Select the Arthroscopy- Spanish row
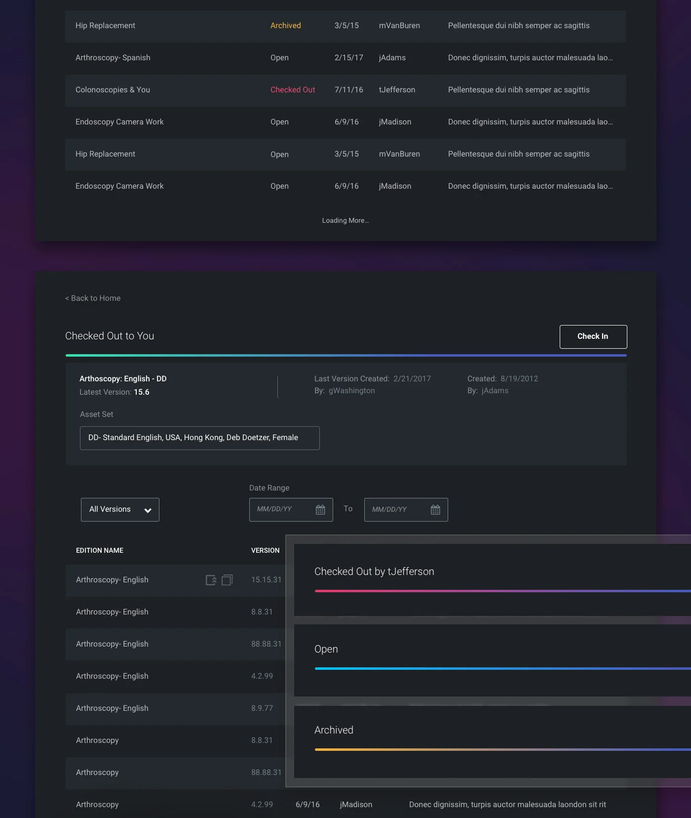This screenshot has height=818, width=691. (345, 58)
